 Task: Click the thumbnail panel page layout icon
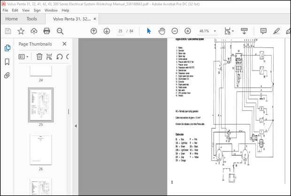[49, 57]
